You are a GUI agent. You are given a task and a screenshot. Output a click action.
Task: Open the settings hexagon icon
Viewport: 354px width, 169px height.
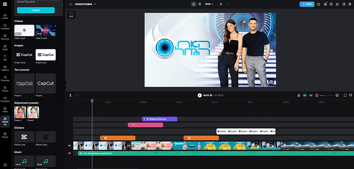coord(350,4)
